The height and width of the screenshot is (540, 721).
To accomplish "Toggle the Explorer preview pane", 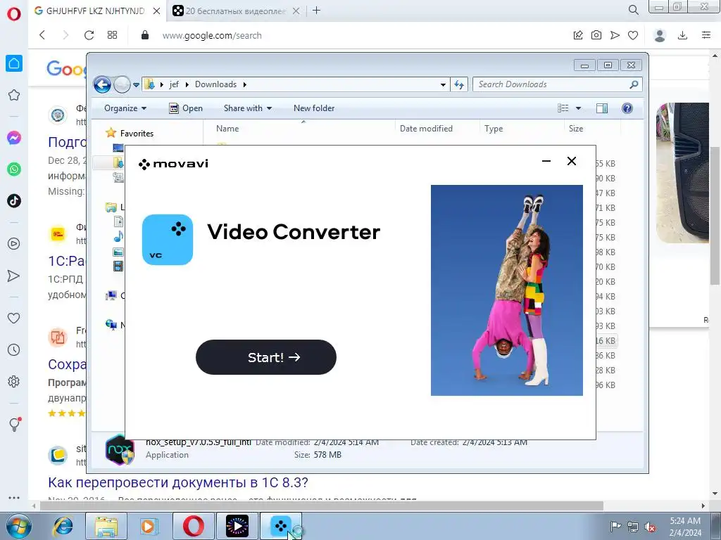I will click(x=602, y=108).
